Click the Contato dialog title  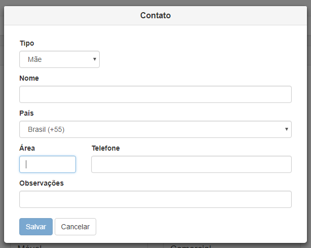(x=155, y=16)
